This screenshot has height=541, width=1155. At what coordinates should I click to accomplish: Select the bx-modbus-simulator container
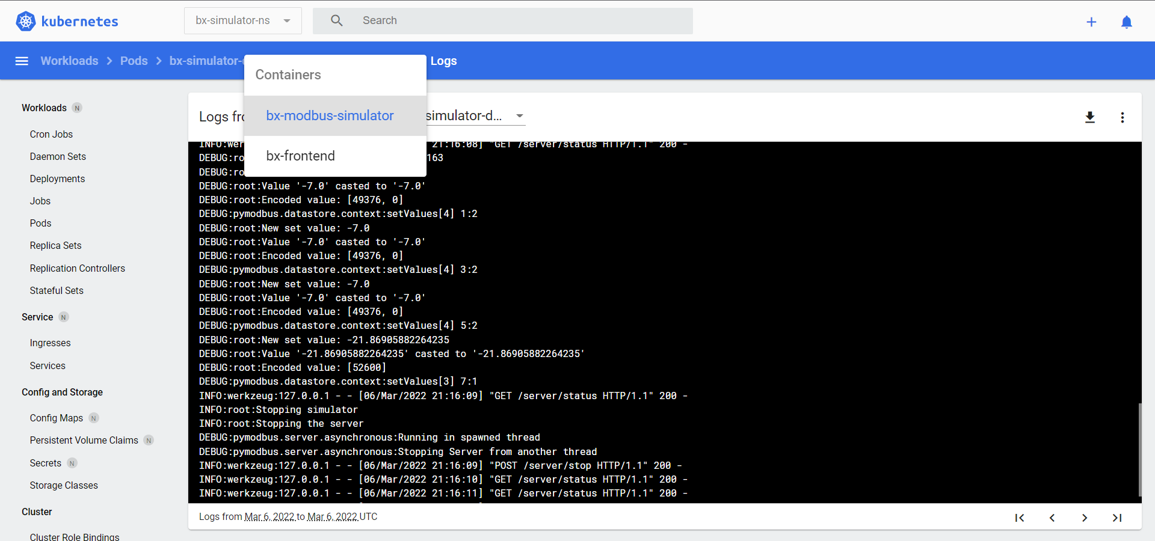click(x=330, y=115)
